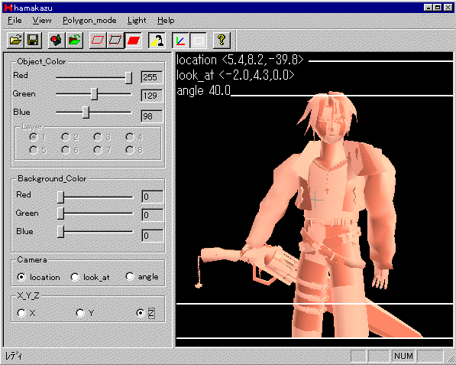Select the solid red filled polygon icon
The height and width of the screenshot is (365, 456).
[x=133, y=40]
